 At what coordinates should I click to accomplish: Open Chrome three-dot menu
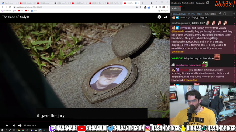167,7
